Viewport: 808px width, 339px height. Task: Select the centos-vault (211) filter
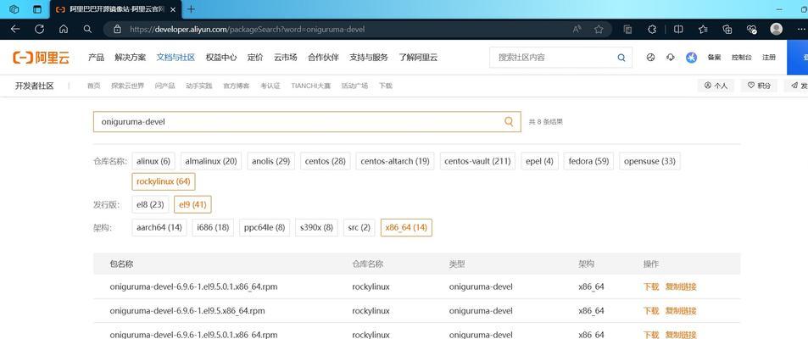point(477,161)
